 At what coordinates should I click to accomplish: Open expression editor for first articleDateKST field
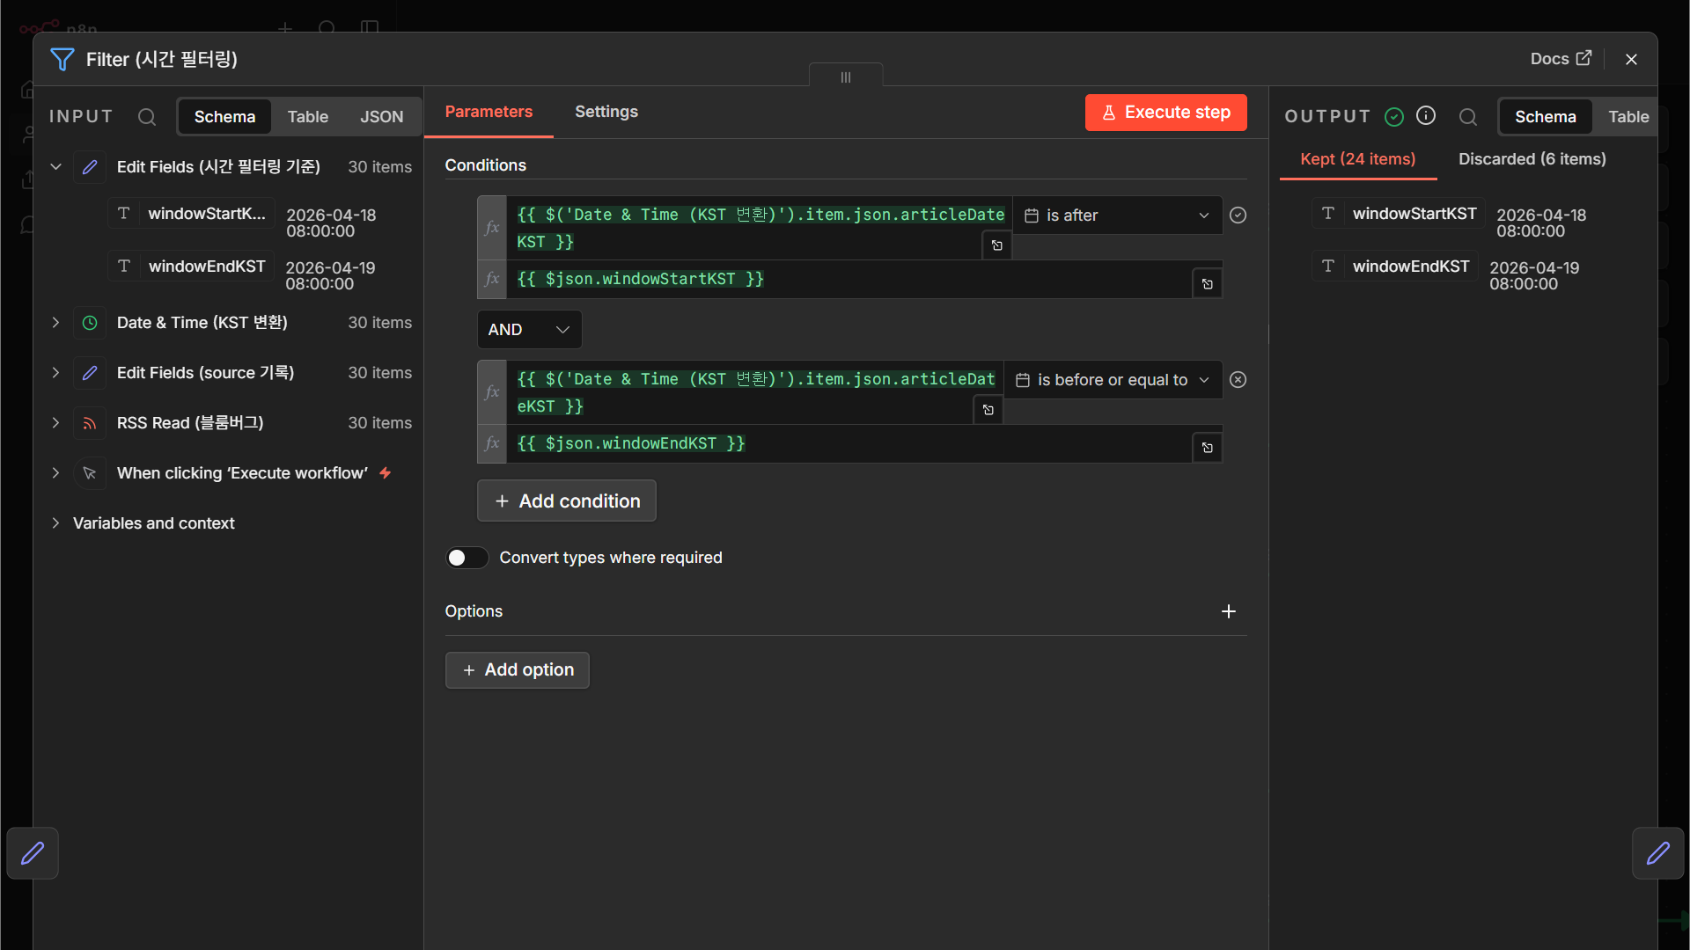pyautogui.click(x=996, y=245)
